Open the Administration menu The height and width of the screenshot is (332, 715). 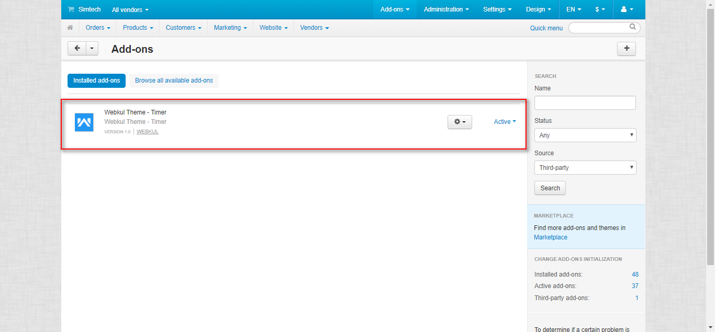pyautogui.click(x=446, y=9)
